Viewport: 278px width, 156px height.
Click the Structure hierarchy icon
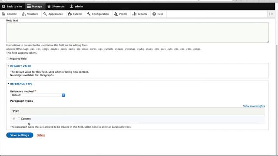tap(23, 14)
